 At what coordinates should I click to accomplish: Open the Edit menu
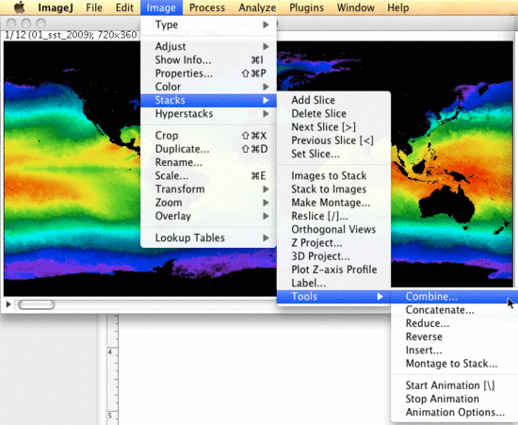[x=124, y=8]
